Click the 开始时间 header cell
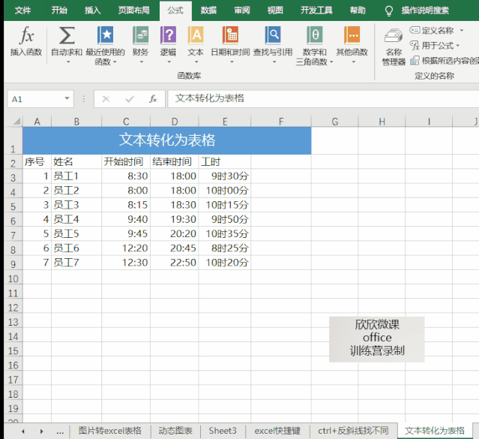Image resolution: width=479 pixels, height=439 pixels. pos(126,161)
